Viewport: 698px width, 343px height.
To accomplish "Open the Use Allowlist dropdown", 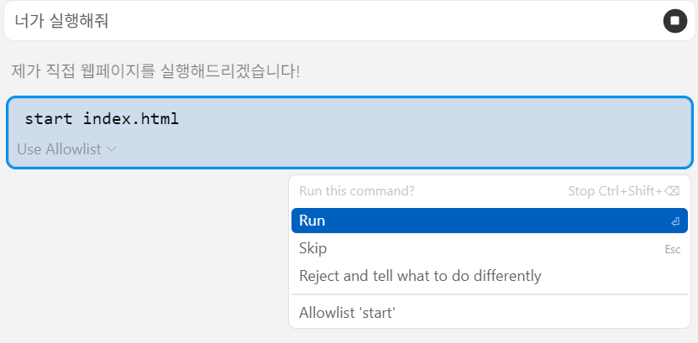I will point(66,149).
